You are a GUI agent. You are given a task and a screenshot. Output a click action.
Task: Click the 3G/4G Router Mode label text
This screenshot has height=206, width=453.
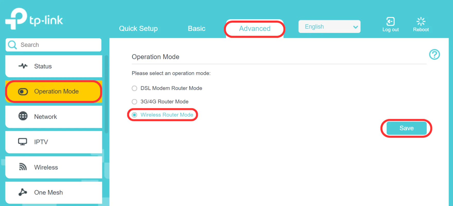[164, 102]
